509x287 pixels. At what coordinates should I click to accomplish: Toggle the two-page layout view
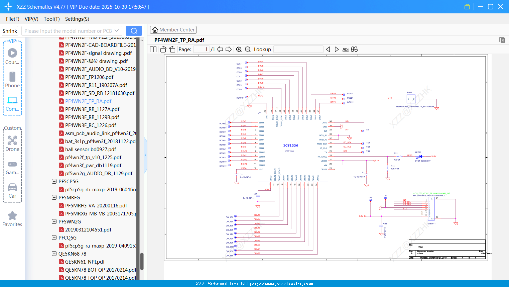(x=153, y=50)
